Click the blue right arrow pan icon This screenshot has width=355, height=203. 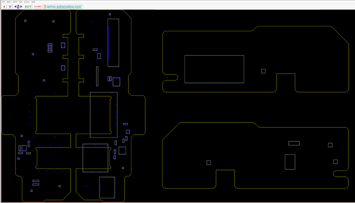pyautogui.click(x=21, y=7)
